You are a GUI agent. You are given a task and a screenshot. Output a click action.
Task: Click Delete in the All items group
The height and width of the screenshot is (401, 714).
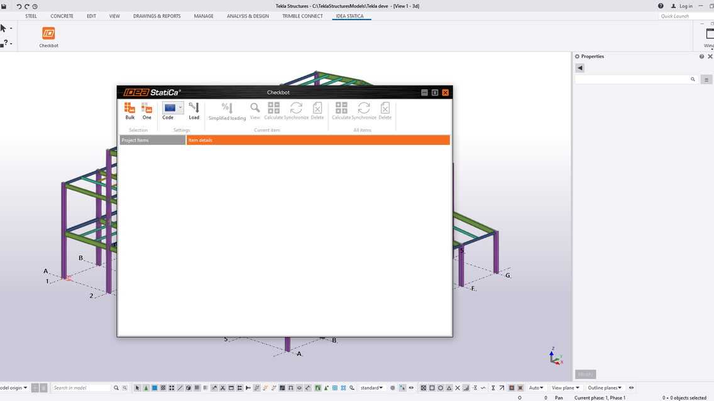[385, 111]
